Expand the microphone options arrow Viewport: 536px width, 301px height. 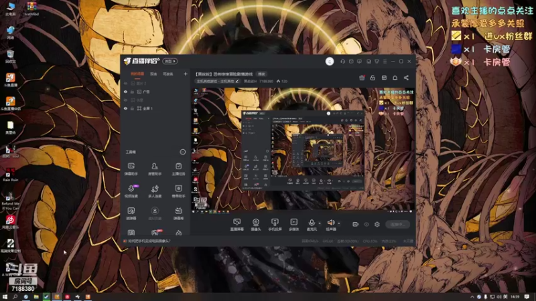coord(320,223)
